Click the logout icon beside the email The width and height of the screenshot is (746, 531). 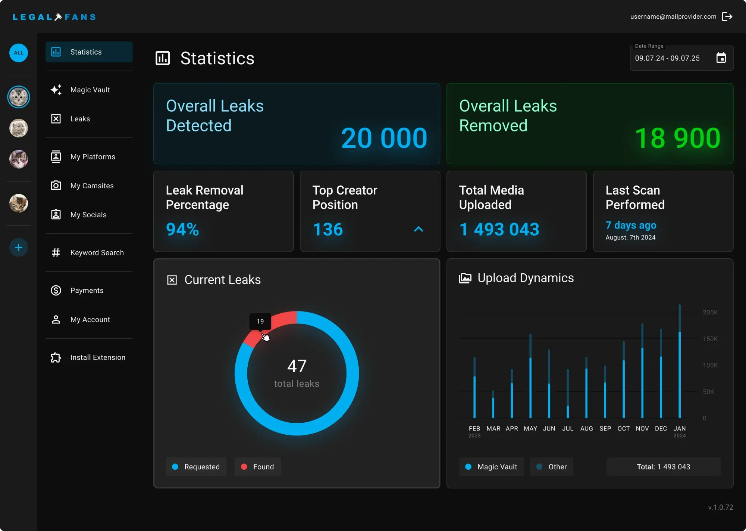click(727, 17)
